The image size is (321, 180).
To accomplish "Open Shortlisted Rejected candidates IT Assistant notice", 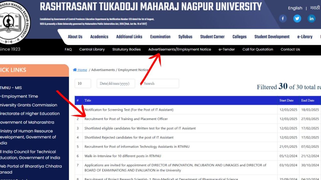I will (129, 137).
